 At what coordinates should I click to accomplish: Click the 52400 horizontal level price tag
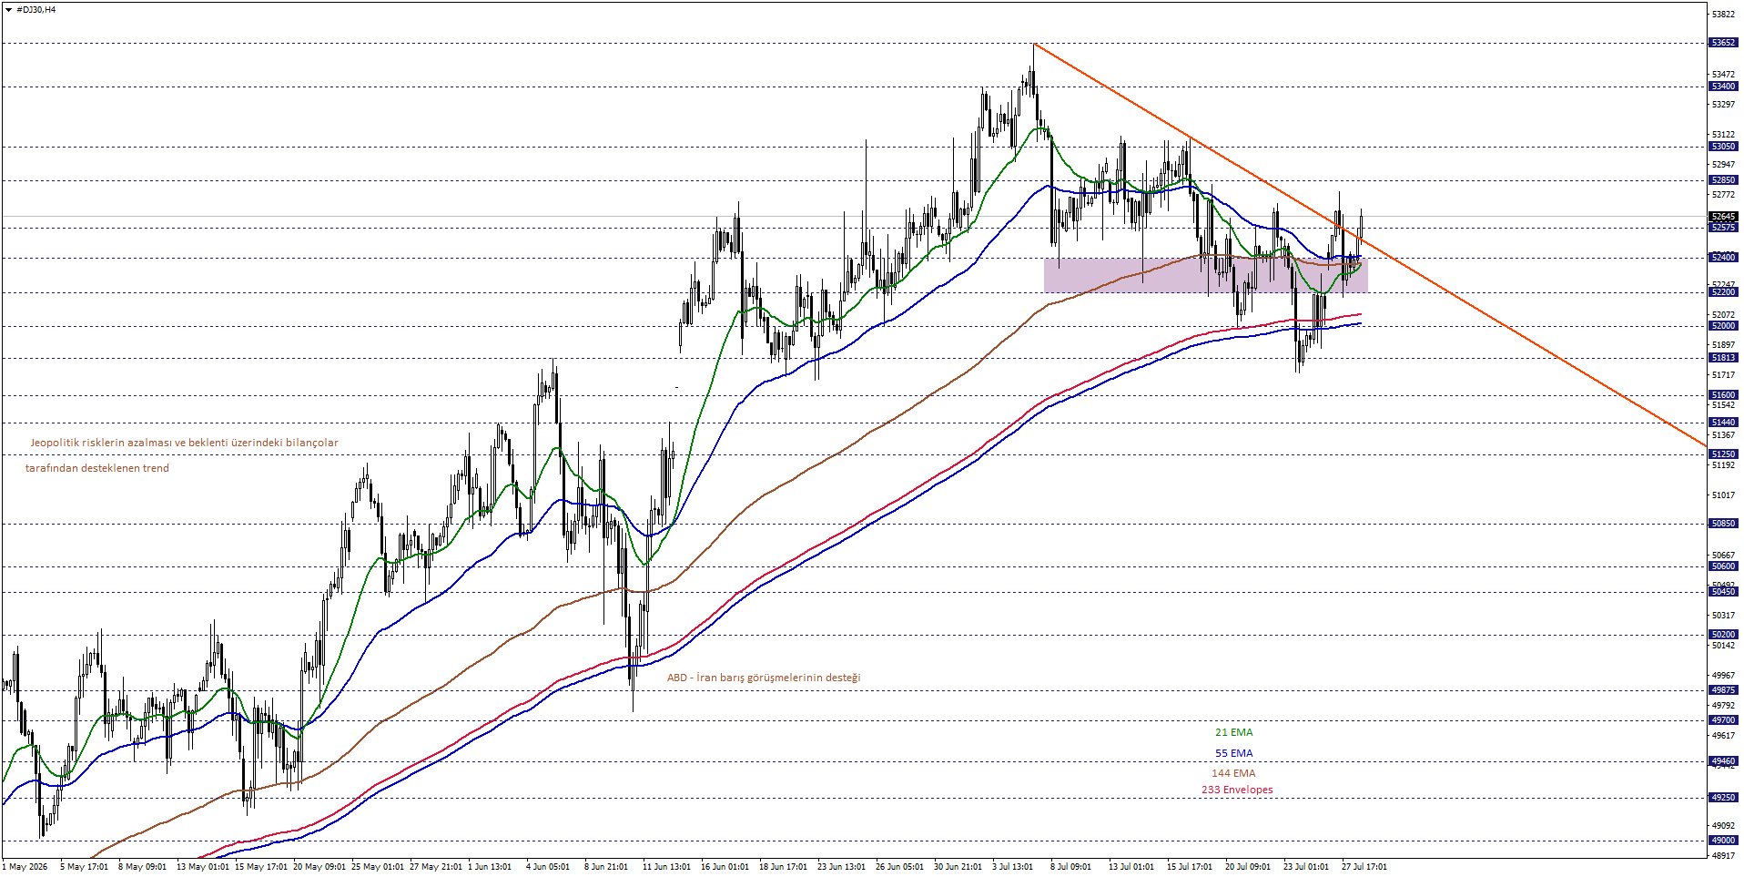pyautogui.click(x=1723, y=258)
